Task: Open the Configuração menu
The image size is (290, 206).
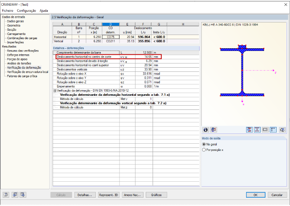Action: tap(26, 11)
